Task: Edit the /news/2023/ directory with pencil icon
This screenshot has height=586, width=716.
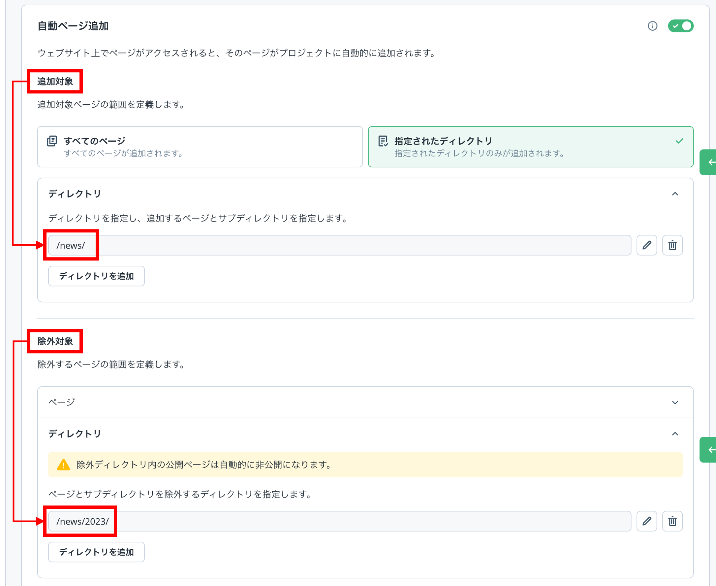Action: [646, 521]
